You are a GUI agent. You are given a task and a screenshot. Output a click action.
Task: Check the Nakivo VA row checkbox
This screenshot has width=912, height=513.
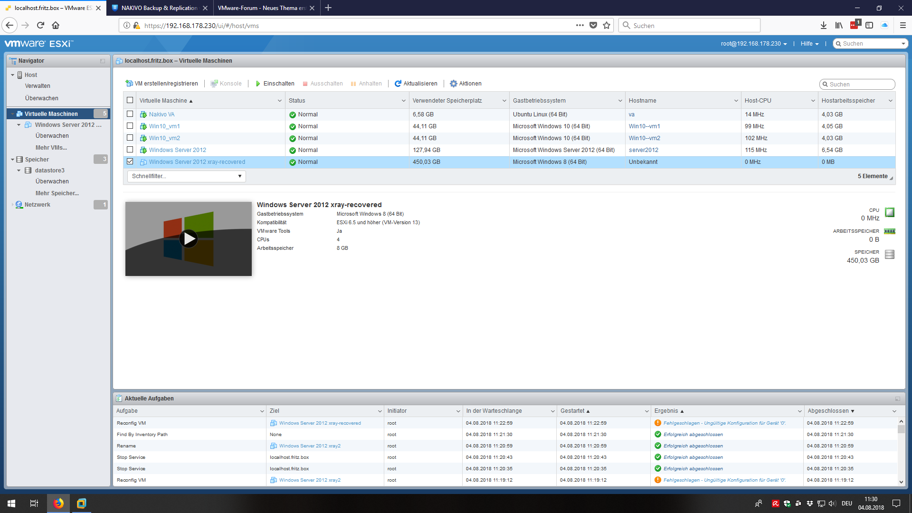pyautogui.click(x=130, y=114)
